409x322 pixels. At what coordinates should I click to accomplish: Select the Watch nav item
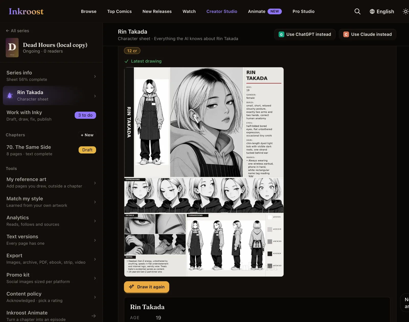[189, 11]
